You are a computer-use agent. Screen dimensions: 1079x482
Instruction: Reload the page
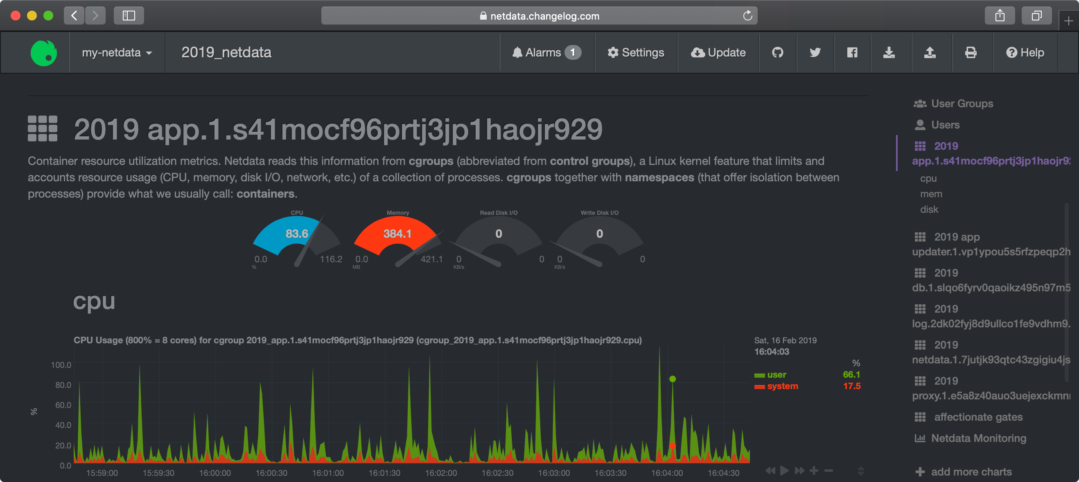click(747, 16)
